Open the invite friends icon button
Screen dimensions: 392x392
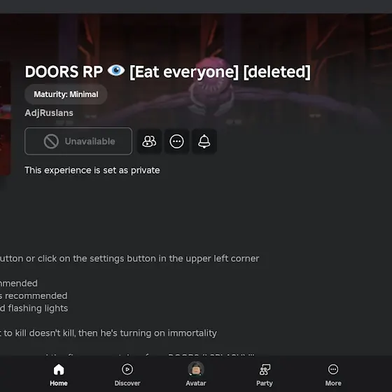[149, 141]
